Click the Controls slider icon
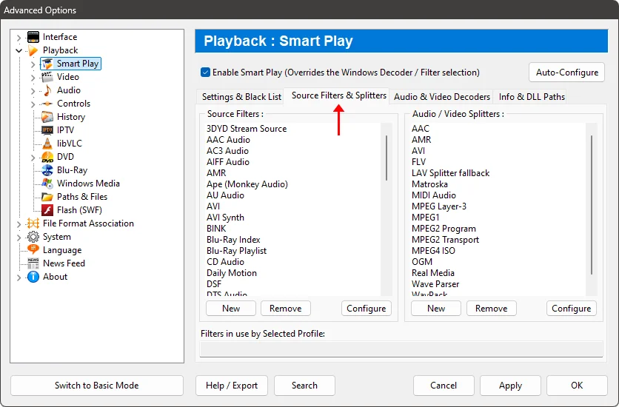Image resolution: width=619 pixels, height=407 pixels. pos(47,104)
